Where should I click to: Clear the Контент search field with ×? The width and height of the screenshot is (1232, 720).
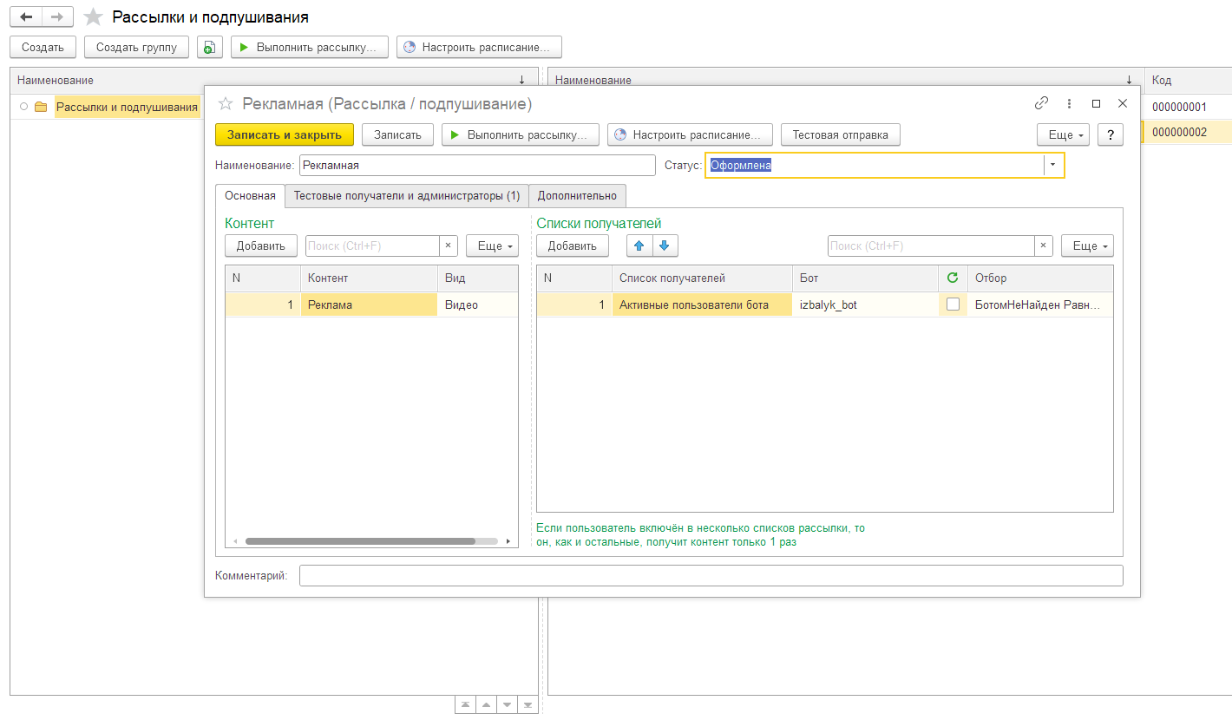pyautogui.click(x=449, y=245)
